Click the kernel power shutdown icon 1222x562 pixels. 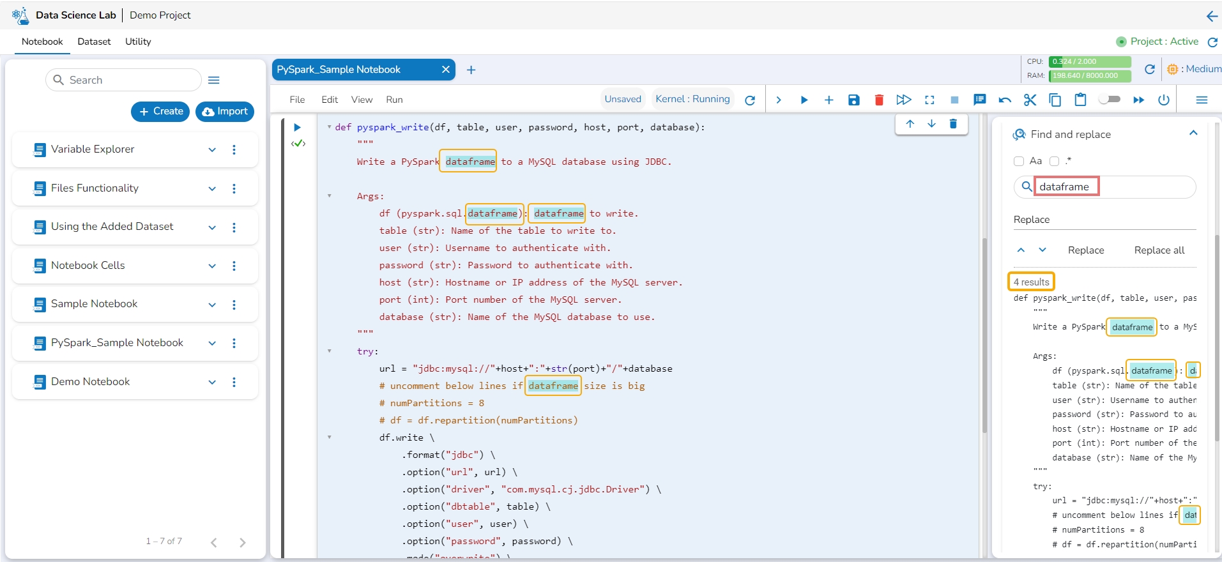(x=1164, y=100)
